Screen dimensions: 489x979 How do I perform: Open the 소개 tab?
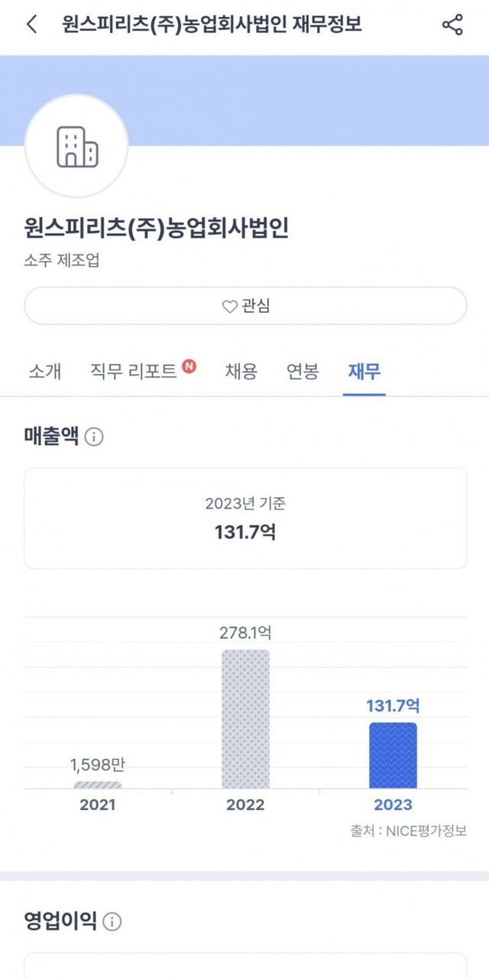coord(44,372)
